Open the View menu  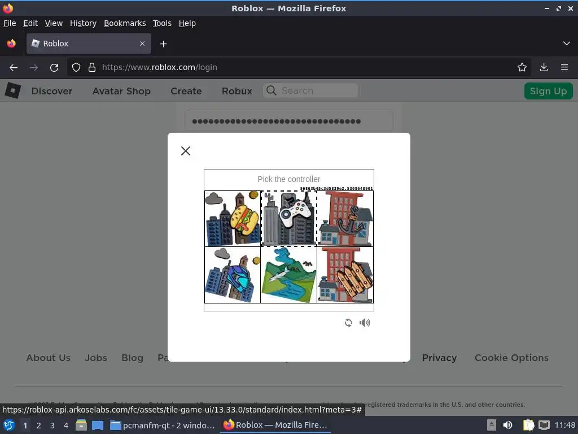(54, 23)
